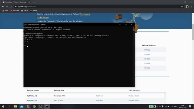The image size is (194, 109).
Task: Open PEP 373 link
Action: coord(147,68)
